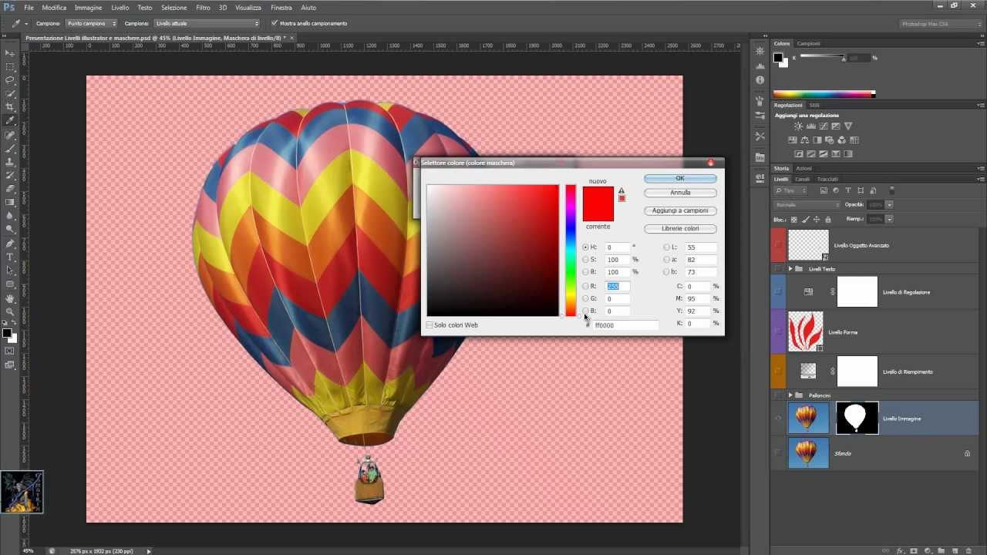Select the Type tool in the toolbox
Viewport: 987px width, 555px height.
[10, 257]
